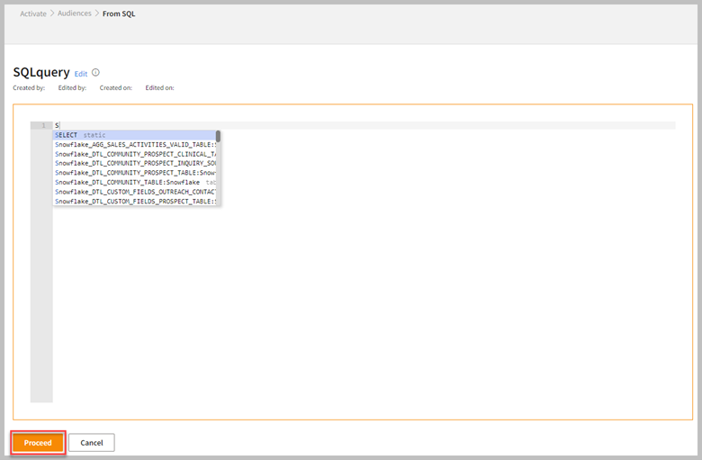Click the Edit link beside SQLquery title
Screen dimensions: 702x460
click(x=81, y=74)
